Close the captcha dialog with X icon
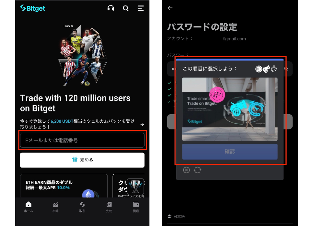 186,170
